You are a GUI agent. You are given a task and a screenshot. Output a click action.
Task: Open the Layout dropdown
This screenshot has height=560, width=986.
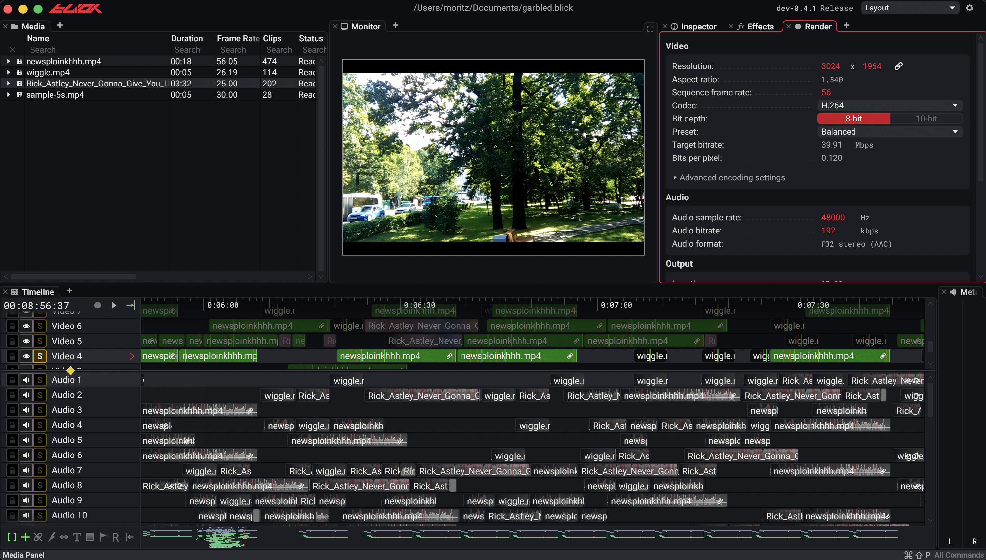[x=910, y=8]
